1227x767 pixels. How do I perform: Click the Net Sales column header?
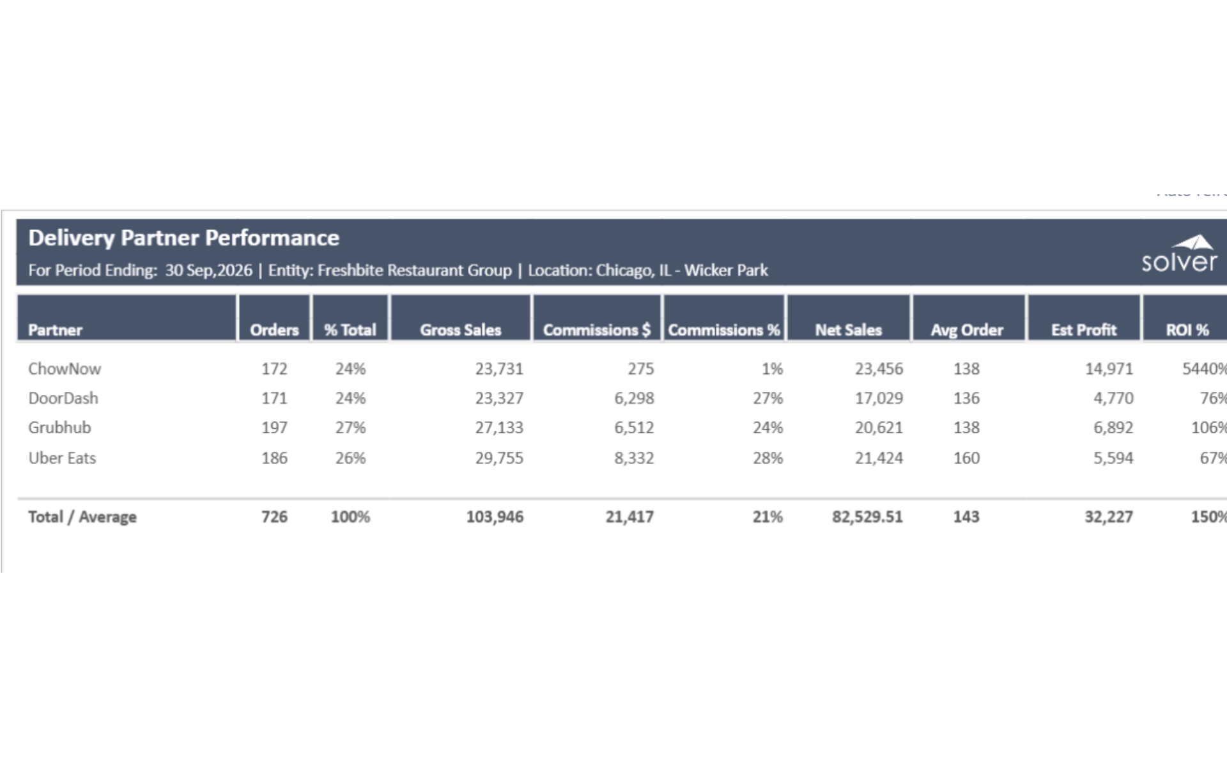(848, 330)
